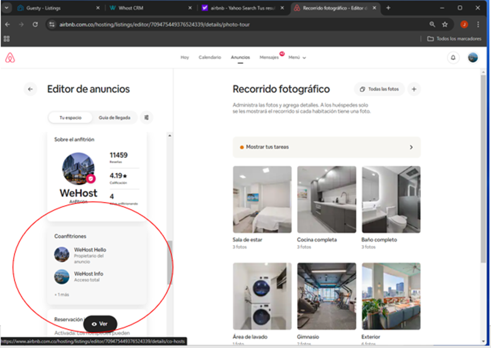Open the Calendario navigation item
Screen dimensions: 491x348
[210, 58]
